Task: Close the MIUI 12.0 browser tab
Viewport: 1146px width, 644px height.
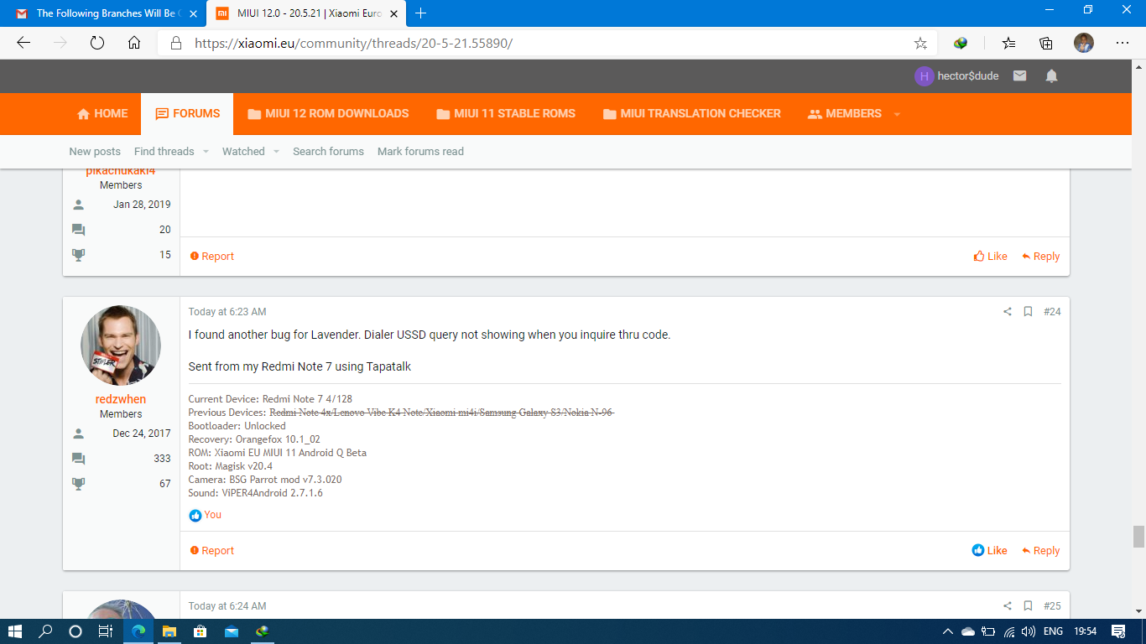Action: [x=393, y=13]
